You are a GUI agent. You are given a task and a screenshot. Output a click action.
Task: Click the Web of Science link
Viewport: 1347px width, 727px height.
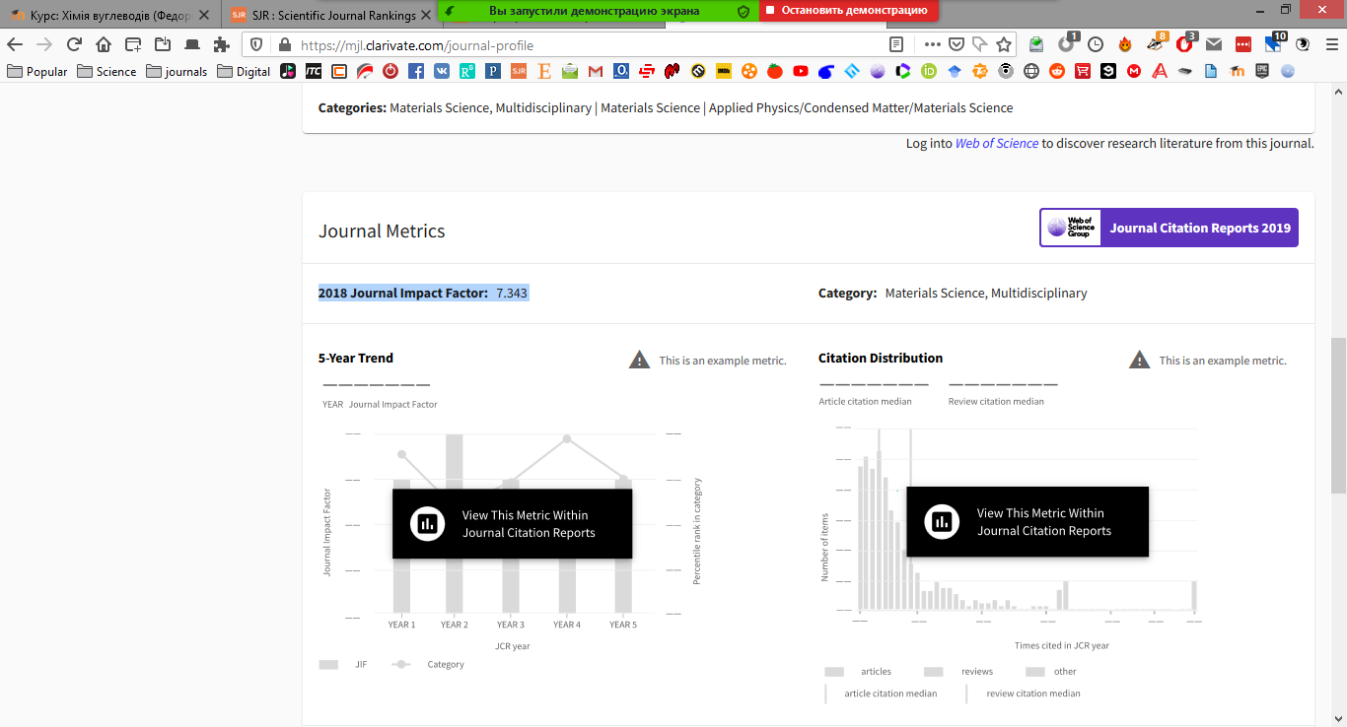pyautogui.click(x=996, y=144)
